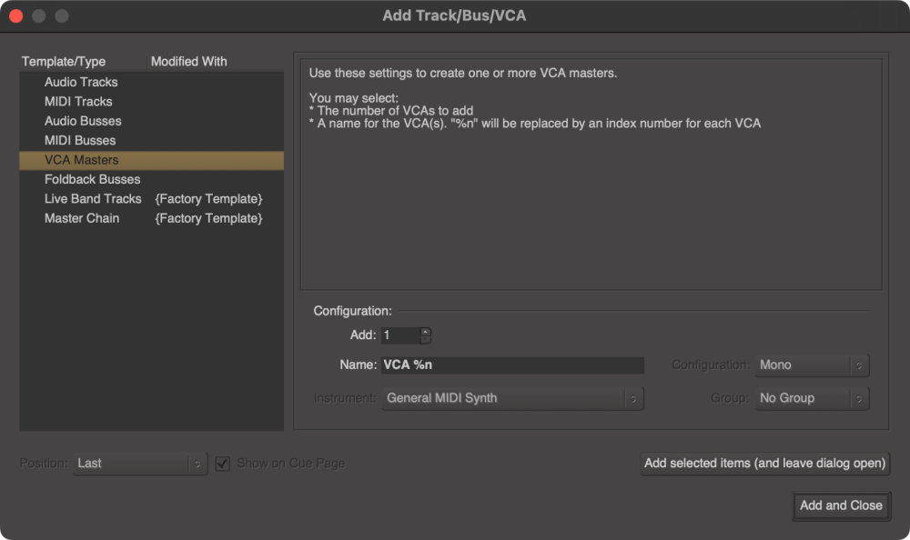This screenshot has width=910, height=540.
Task: Click the Add and Close button
Action: (839, 505)
